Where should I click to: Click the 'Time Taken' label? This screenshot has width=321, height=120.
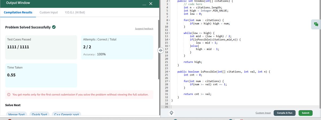(15, 68)
